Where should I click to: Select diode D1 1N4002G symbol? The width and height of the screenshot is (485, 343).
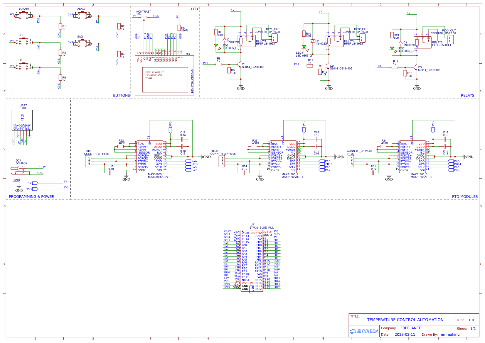(225, 39)
